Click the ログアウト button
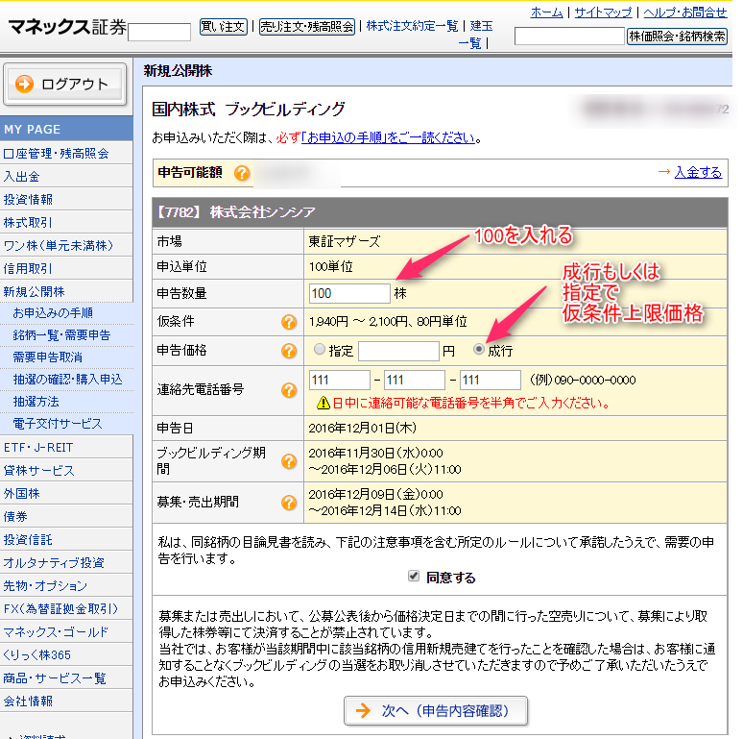The height and width of the screenshot is (739, 743). click(65, 84)
